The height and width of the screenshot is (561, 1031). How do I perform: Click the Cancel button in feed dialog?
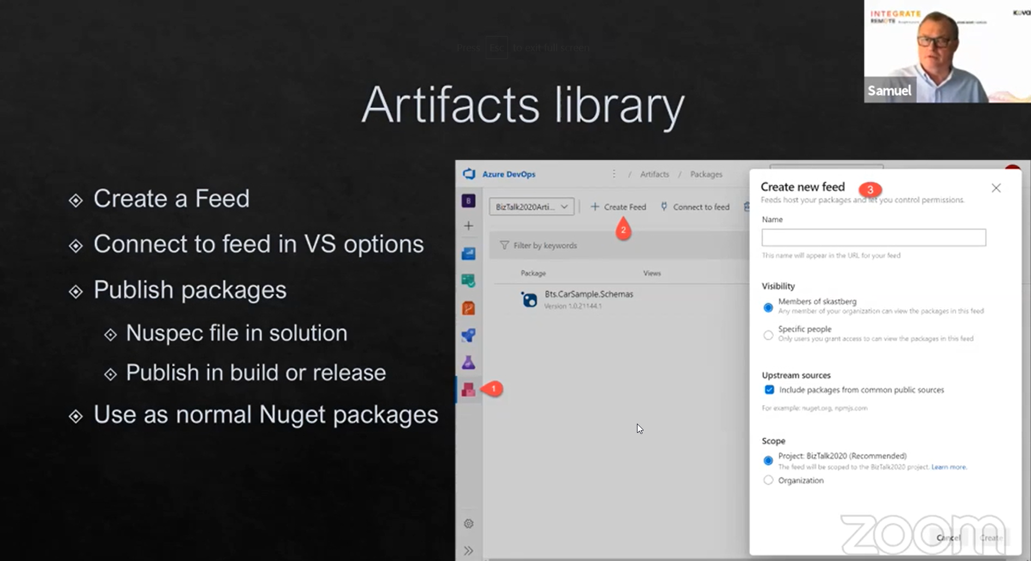[x=948, y=538]
